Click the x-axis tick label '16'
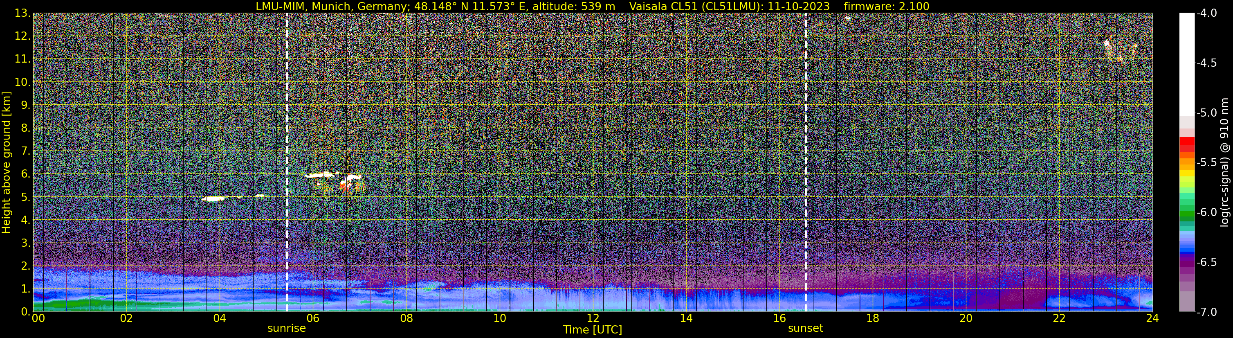1233x338 pixels. click(780, 318)
